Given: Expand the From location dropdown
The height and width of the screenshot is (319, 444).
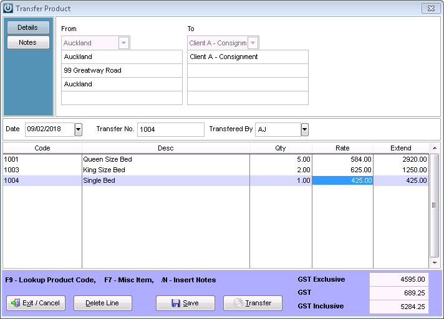Looking at the screenshot, I should click(123, 43).
